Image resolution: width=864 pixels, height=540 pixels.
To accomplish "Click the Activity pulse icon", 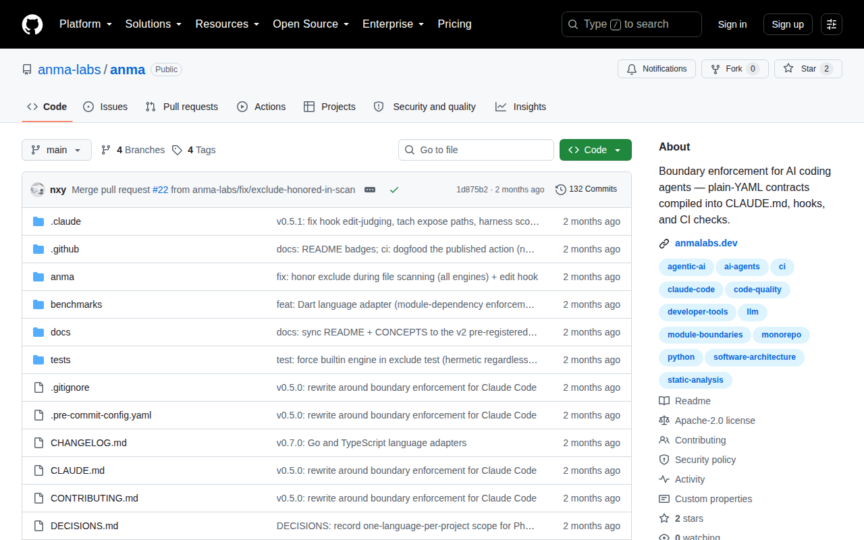I will (664, 479).
